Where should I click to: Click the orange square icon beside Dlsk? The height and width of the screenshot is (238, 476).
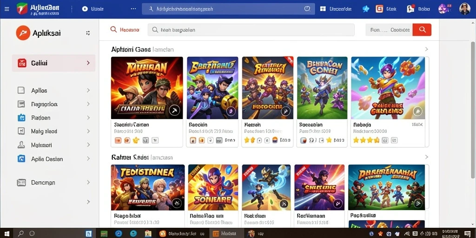click(x=379, y=9)
